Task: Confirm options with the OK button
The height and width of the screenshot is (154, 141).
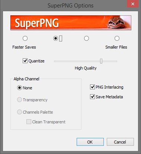Action: point(90,142)
